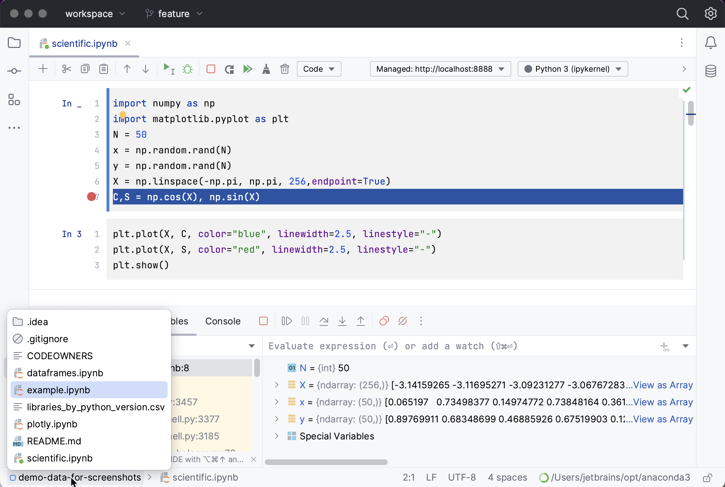Delete cell with trash icon

[x=285, y=69]
